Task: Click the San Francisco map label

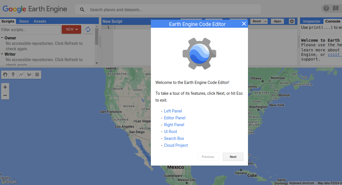Action: [111, 112]
